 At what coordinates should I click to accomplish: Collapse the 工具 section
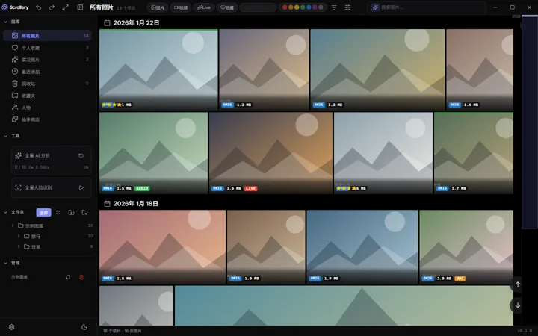coord(5,136)
